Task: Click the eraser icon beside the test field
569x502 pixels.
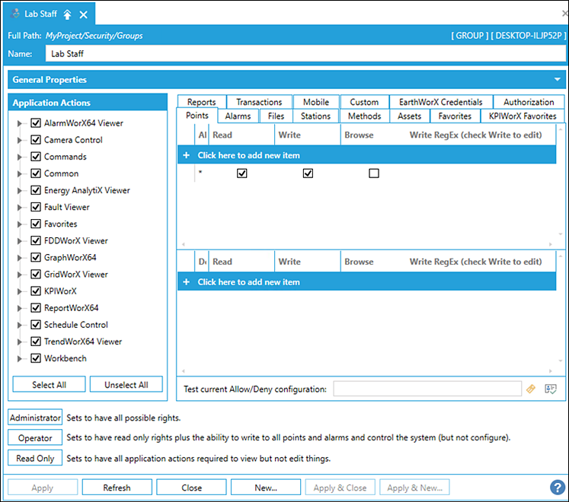Action: click(531, 389)
